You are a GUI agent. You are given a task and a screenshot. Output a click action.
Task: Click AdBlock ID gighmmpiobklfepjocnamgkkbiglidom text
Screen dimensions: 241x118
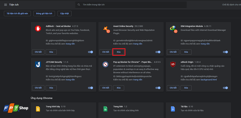[x=65, y=41]
